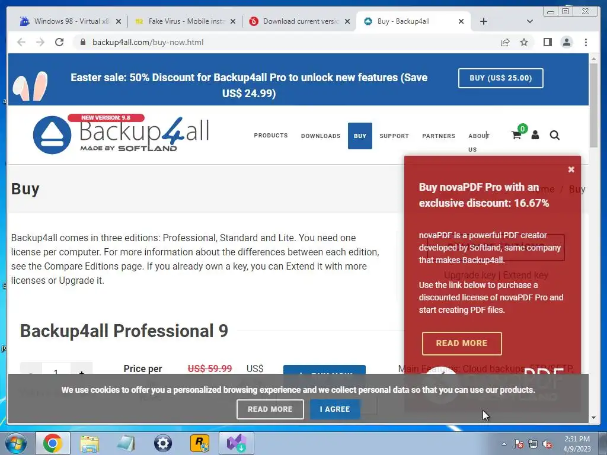Image resolution: width=607 pixels, height=455 pixels.
Task: Close the Download current version tab
Action: coord(347,21)
